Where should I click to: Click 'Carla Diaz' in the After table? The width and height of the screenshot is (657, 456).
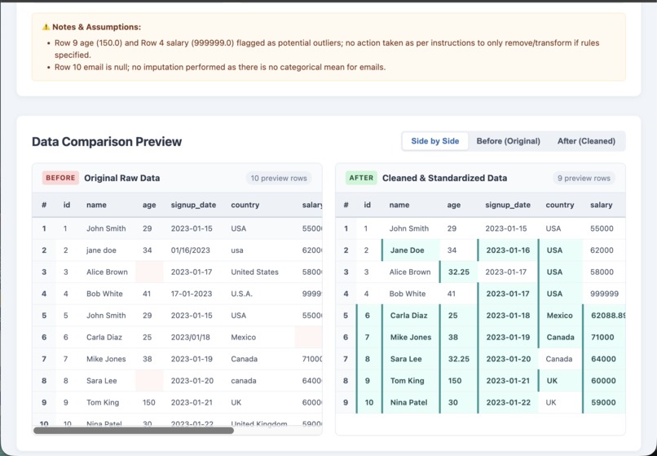click(x=408, y=316)
